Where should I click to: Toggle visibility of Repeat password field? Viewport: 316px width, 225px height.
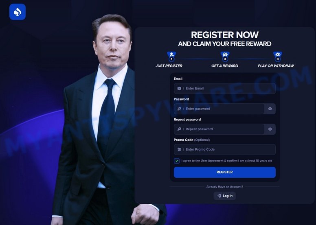click(270, 129)
